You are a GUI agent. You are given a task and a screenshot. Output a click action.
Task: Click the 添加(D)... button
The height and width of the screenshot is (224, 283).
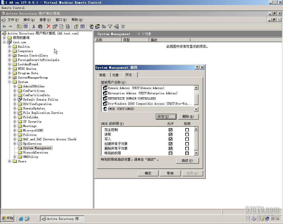click(x=166, y=117)
